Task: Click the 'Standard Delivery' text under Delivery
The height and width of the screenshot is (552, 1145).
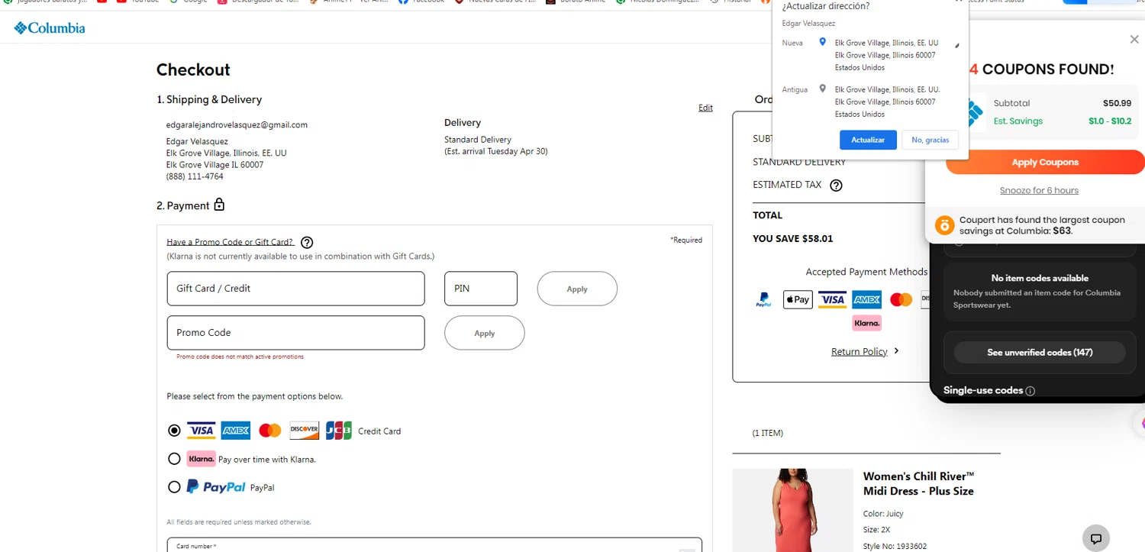Action: pos(478,140)
